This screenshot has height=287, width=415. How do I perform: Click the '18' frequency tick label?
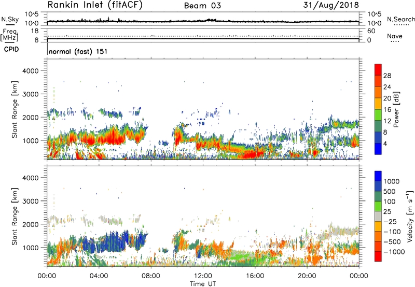35,31
